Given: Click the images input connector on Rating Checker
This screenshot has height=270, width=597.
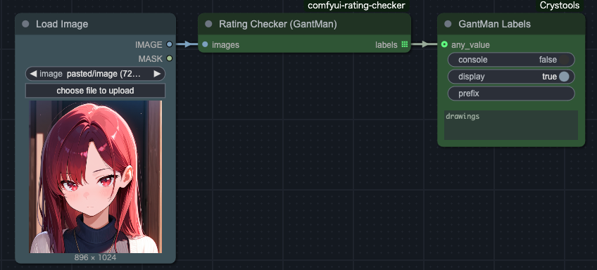Looking at the screenshot, I should tap(206, 44).
